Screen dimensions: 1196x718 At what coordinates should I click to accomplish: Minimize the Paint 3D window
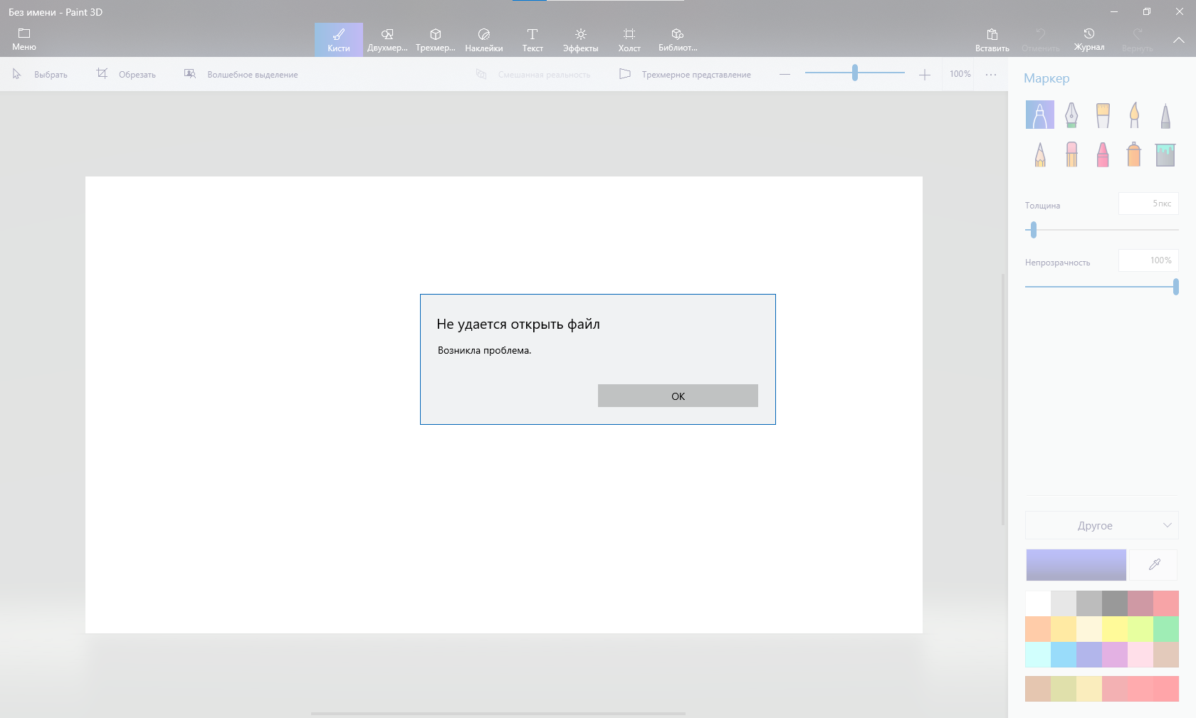(1114, 11)
